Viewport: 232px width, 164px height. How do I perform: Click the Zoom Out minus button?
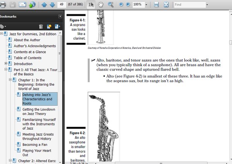pyautogui.click(x=121, y=5)
